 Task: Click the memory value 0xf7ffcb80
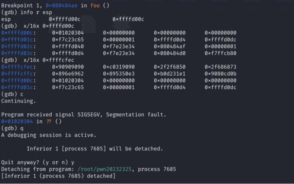(220, 53)
